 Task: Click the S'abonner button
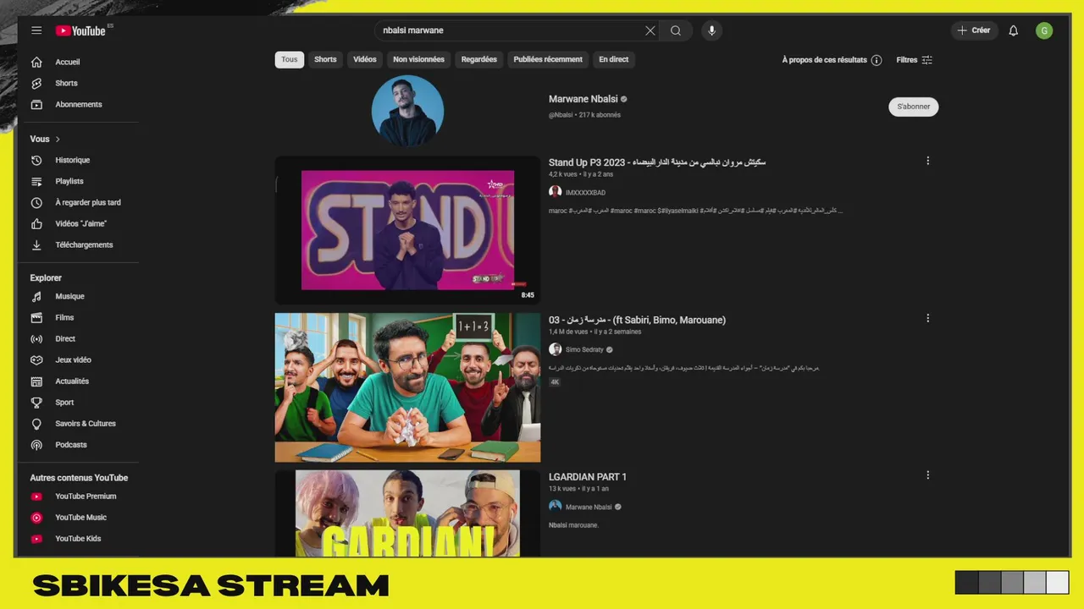[x=914, y=107]
